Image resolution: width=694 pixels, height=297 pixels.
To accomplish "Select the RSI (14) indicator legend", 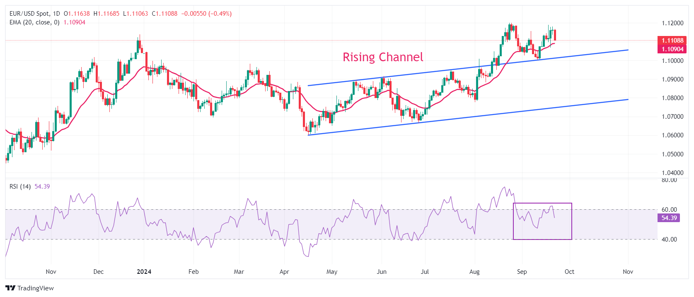I will click(x=20, y=187).
